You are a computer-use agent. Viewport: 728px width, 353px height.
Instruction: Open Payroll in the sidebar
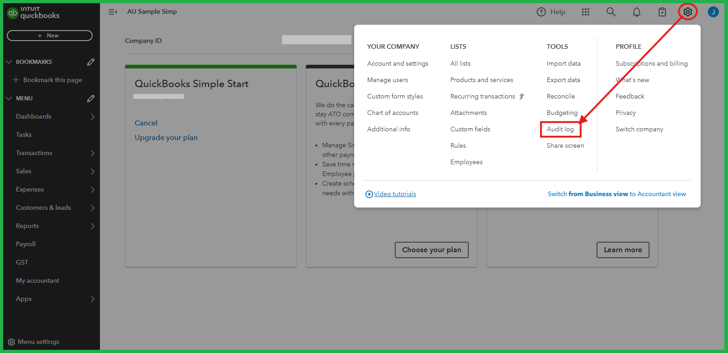pos(26,244)
